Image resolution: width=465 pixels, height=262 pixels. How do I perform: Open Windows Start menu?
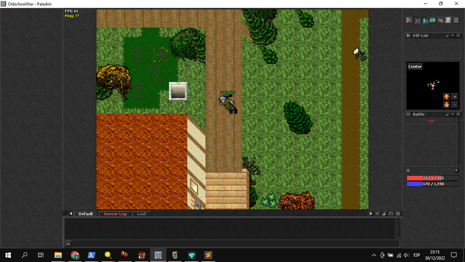click(8, 255)
